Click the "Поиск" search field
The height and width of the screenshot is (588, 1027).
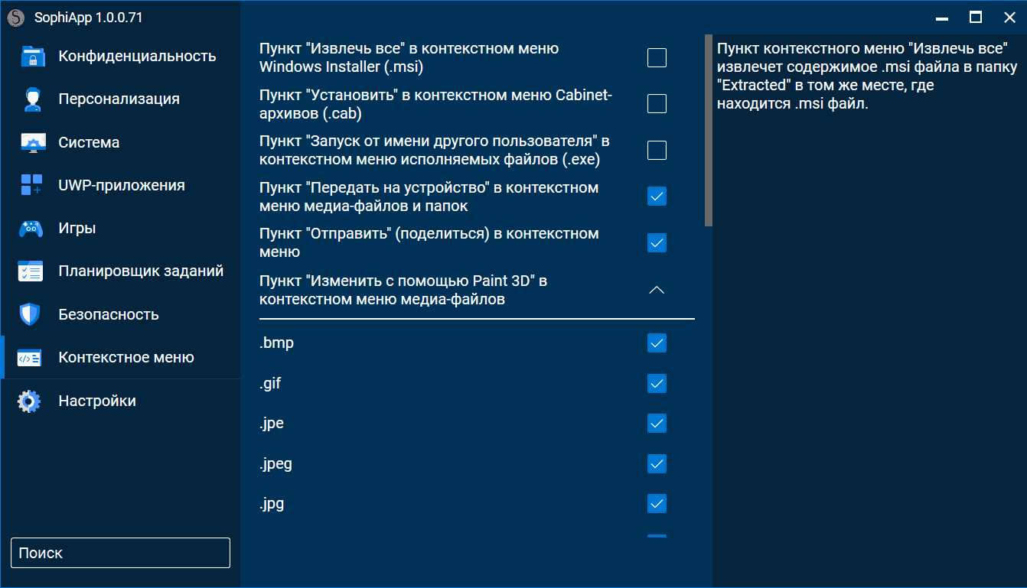pos(120,553)
